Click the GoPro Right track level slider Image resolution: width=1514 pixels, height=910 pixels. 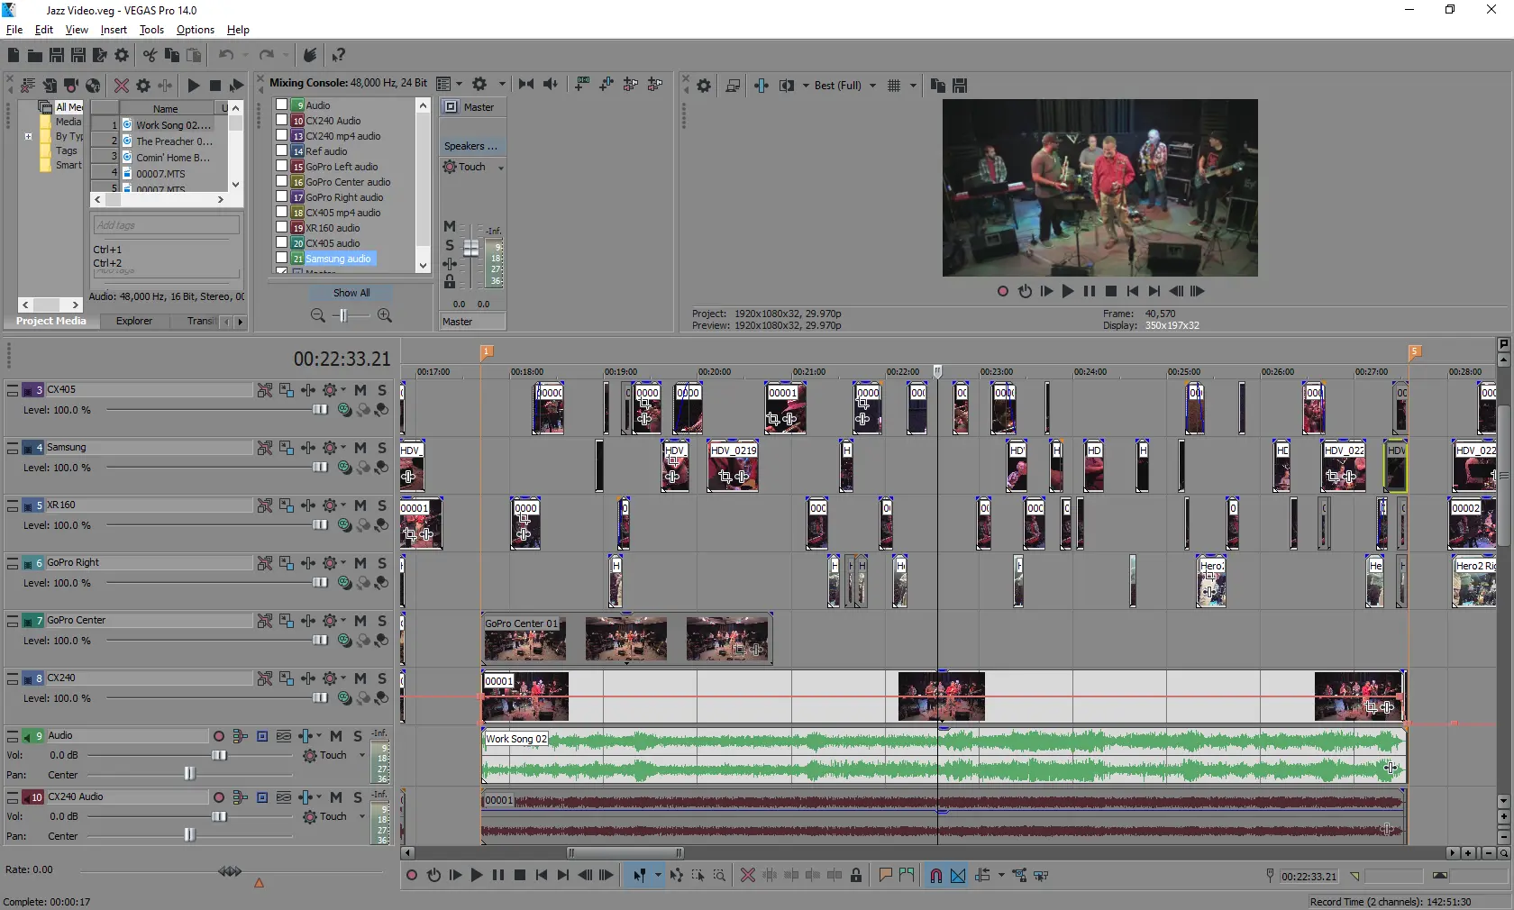[319, 583]
